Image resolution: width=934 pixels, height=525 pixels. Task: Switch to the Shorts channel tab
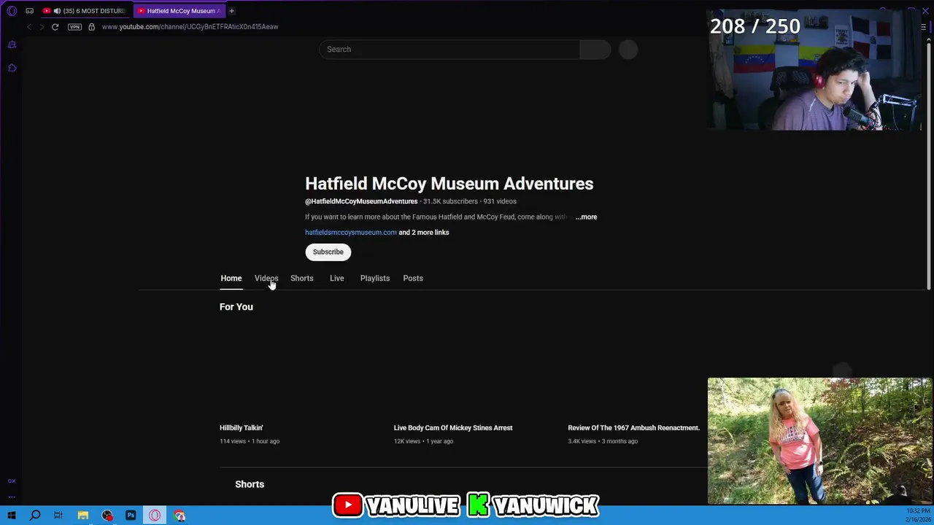point(302,279)
